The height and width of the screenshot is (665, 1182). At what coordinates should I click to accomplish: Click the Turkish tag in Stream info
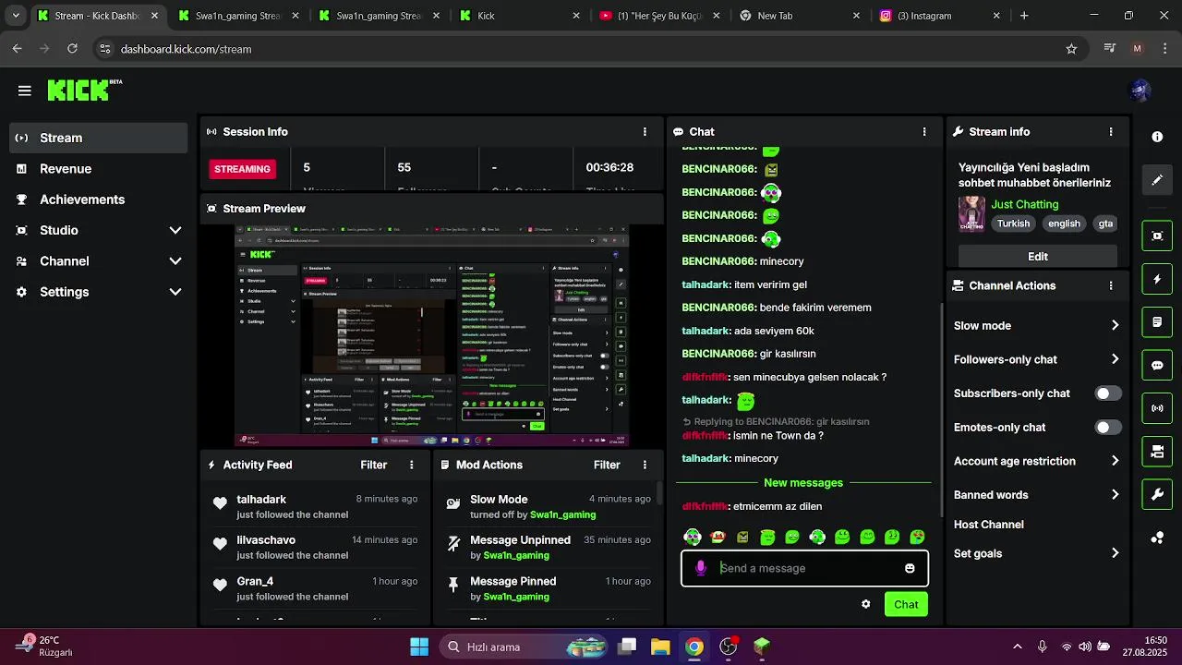point(1013,224)
